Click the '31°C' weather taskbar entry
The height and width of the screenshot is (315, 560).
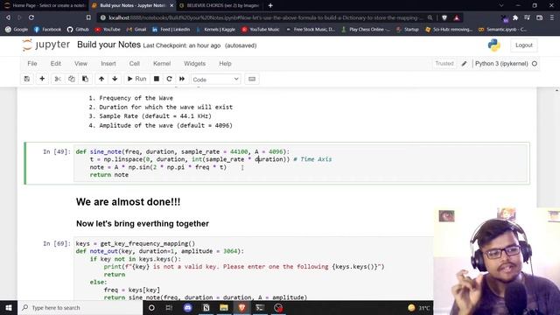point(419,307)
